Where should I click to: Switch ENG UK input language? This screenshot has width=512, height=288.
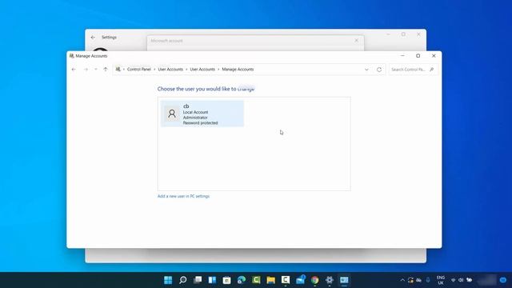tap(441, 280)
